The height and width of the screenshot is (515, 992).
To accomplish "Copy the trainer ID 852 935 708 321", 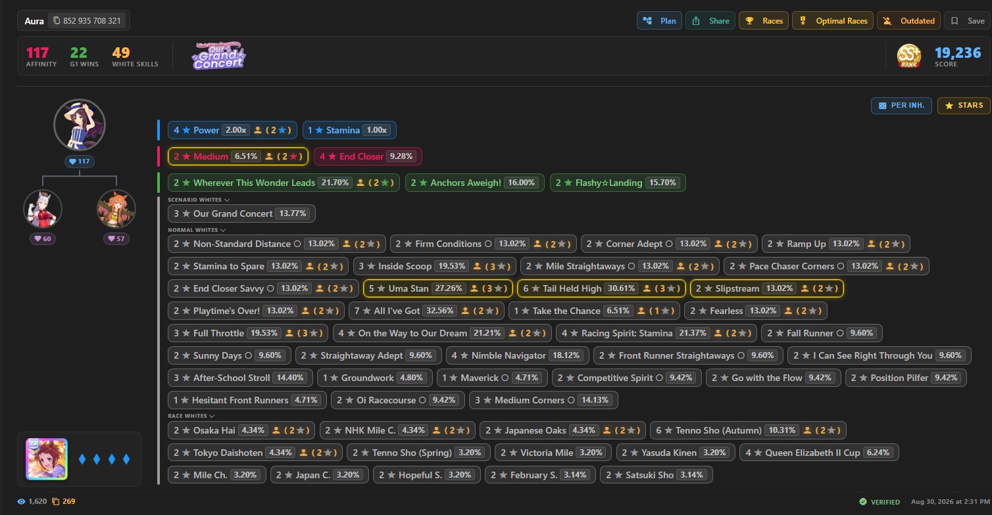I will click(87, 20).
